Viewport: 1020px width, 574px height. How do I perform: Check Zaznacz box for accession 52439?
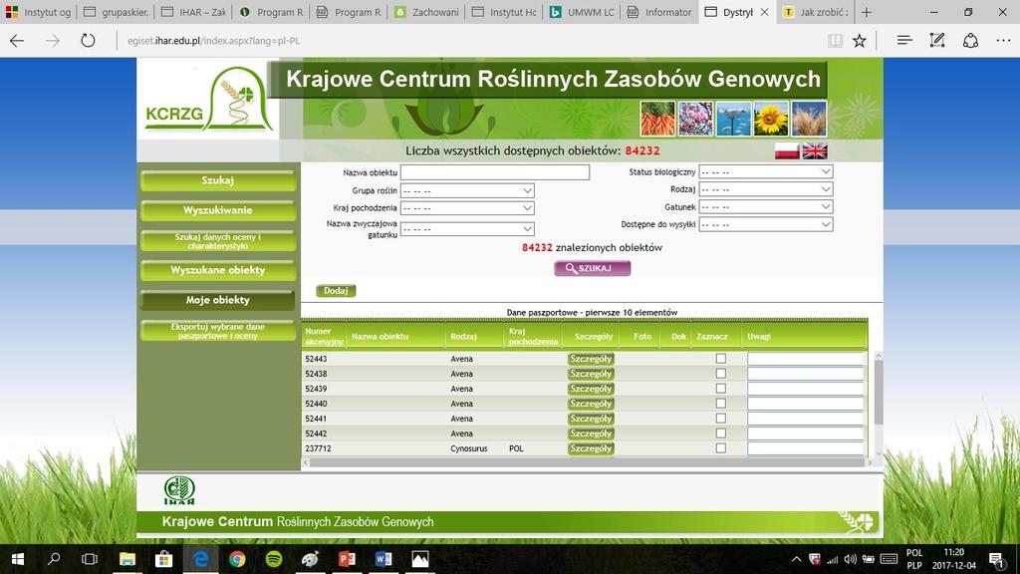(721, 389)
